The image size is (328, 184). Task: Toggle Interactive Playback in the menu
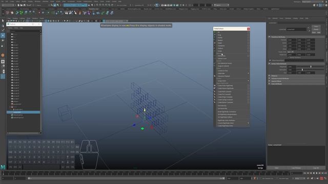[x=223, y=76]
